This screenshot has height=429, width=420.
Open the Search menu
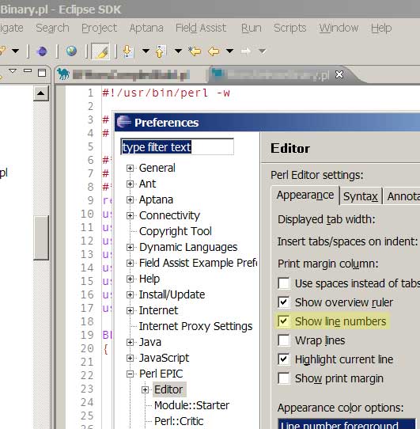(52, 28)
